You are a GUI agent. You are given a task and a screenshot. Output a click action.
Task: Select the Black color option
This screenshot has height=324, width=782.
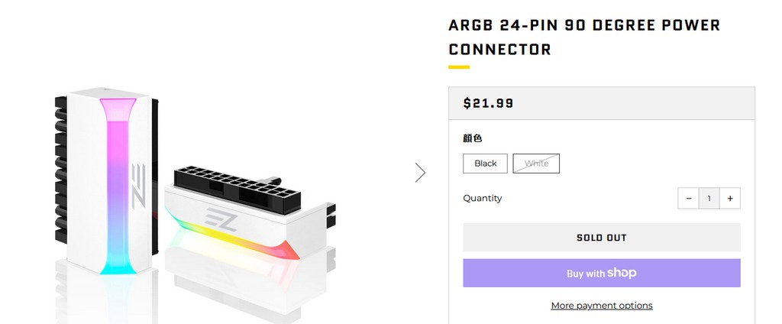coord(485,164)
